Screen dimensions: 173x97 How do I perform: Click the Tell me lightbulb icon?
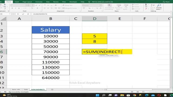(x=89, y=2)
